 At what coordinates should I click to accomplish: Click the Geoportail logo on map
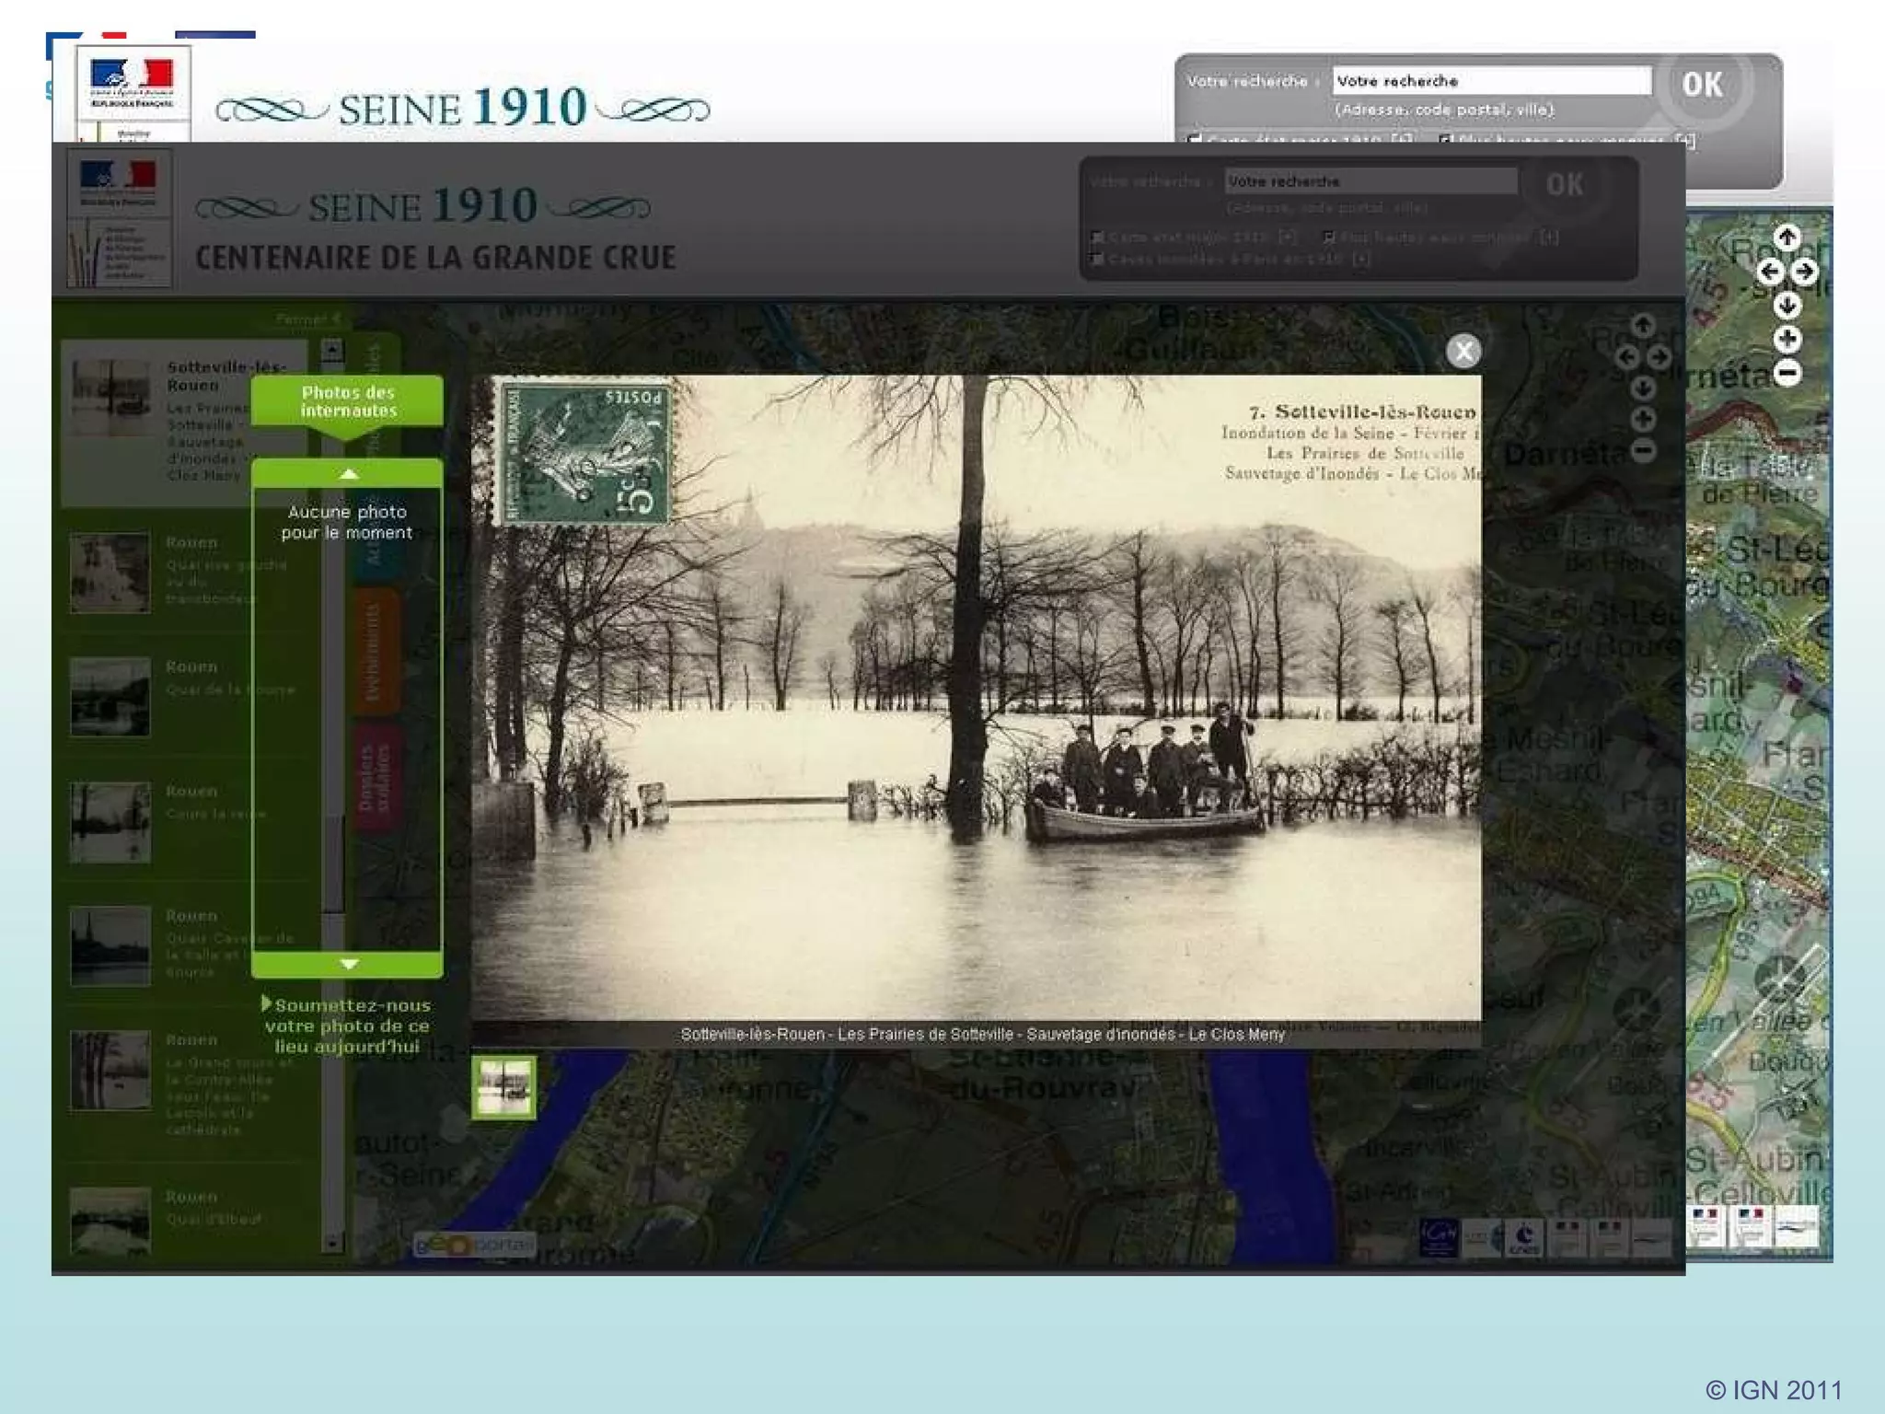point(474,1244)
